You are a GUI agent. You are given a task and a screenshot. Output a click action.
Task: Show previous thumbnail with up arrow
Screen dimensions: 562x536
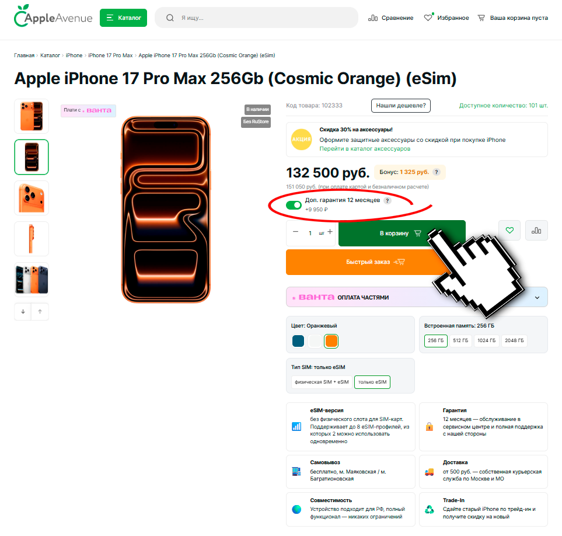[40, 312]
